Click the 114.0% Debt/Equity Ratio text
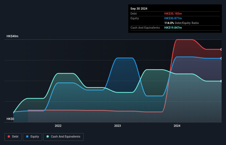The height and width of the screenshot is (145, 226). [x=181, y=23]
